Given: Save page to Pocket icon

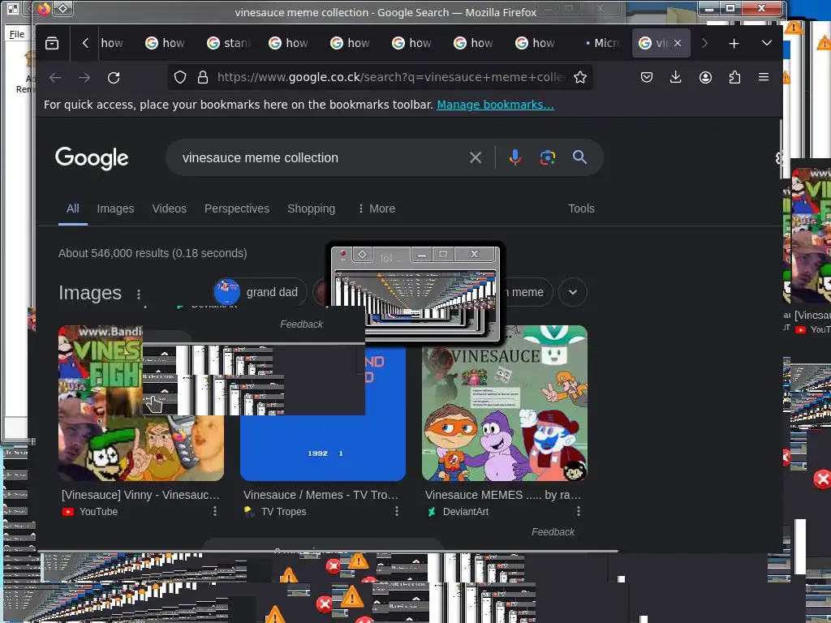Looking at the screenshot, I should tap(647, 77).
